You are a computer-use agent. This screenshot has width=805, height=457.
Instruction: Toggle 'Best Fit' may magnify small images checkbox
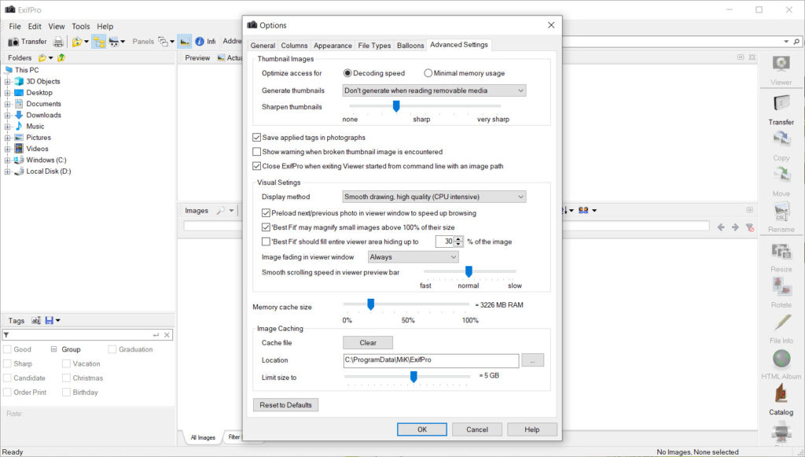pos(266,227)
